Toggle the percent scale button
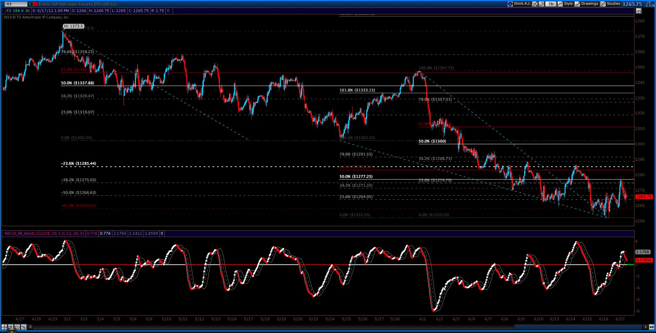The height and width of the screenshot is (333, 656). [23, 327]
